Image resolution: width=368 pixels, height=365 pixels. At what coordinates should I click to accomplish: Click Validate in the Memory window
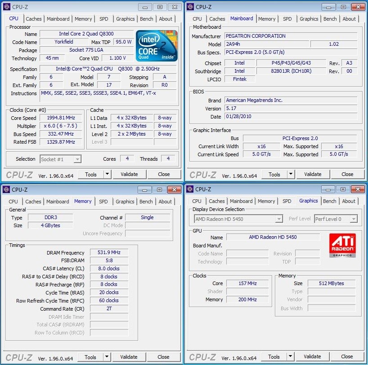tap(129, 357)
